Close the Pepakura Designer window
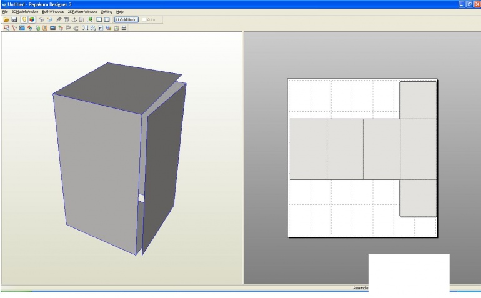 click(477, 4)
